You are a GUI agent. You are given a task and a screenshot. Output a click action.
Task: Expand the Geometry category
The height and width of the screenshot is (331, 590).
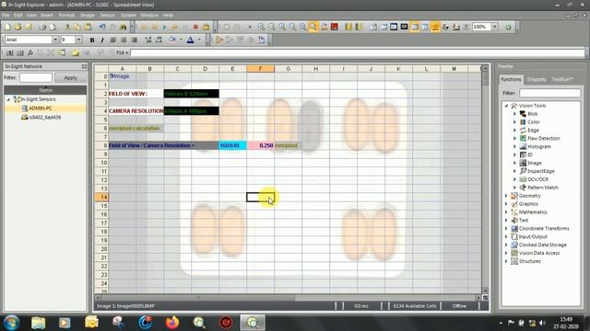506,196
